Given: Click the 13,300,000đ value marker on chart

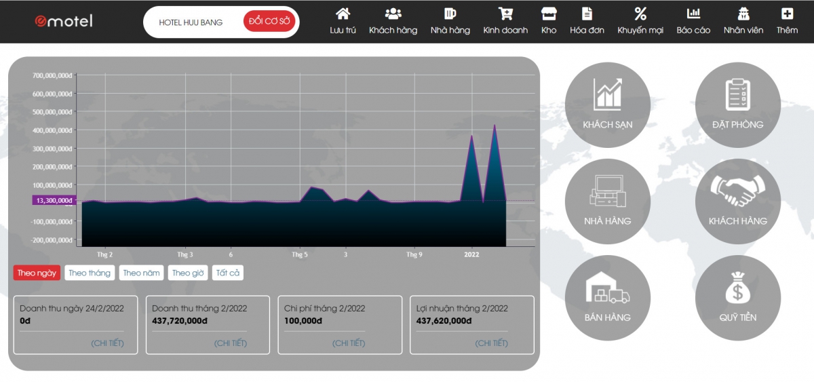Looking at the screenshot, I should [x=54, y=200].
